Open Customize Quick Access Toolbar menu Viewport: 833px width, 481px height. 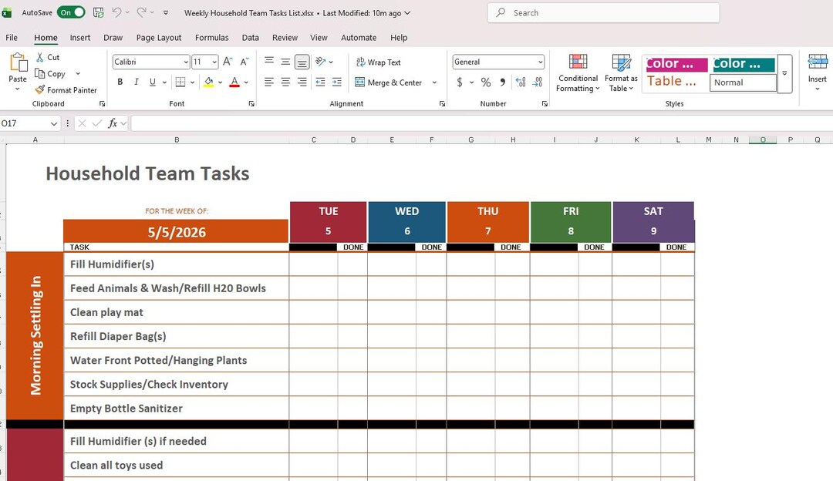point(166,12)
